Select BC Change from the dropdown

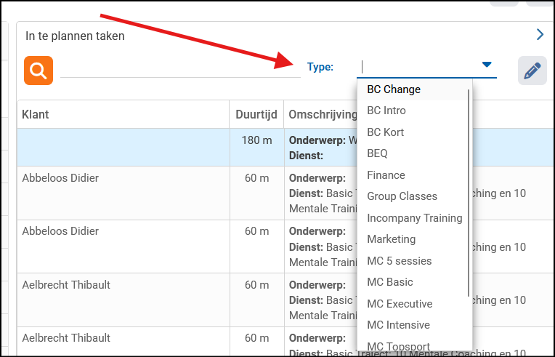pos(394,89)
